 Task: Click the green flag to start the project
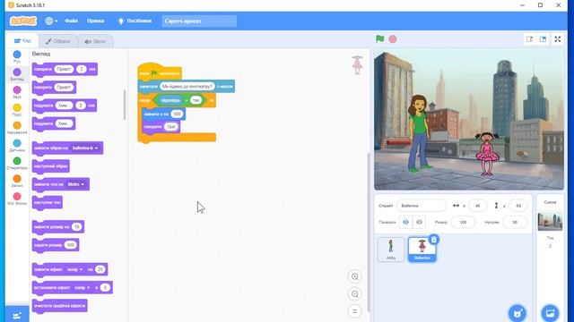(380, 38)
